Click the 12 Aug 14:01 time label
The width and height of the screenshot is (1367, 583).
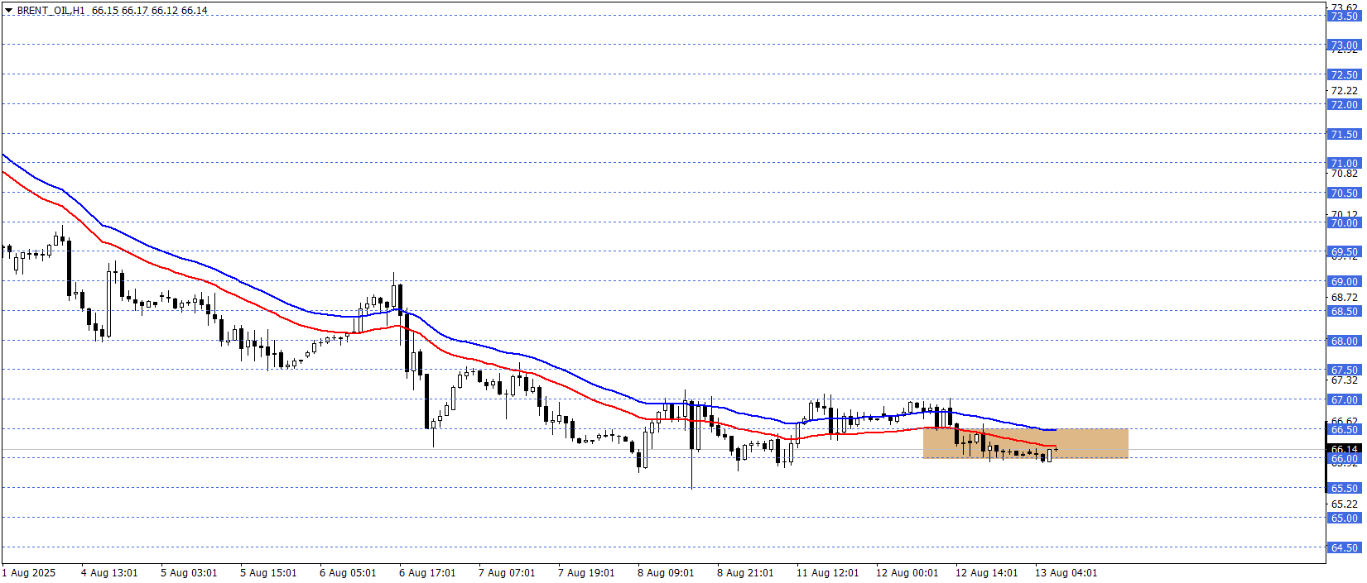coord(987,572)
